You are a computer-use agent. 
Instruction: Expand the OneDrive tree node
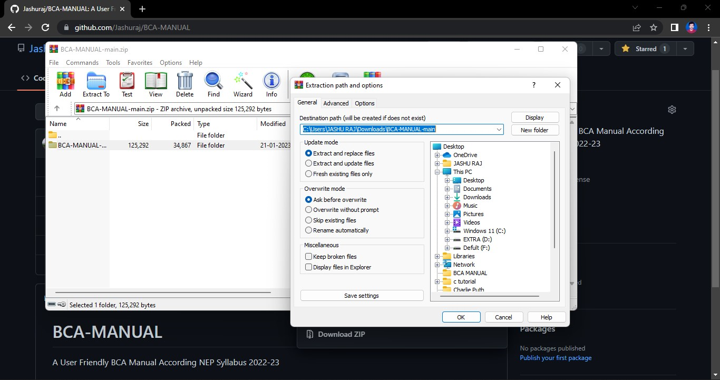tap(437, 155)
